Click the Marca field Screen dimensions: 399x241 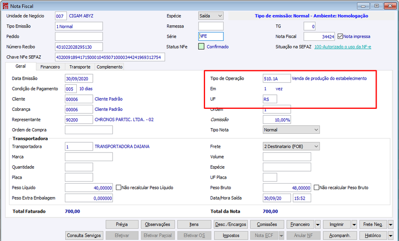point(89,157)
